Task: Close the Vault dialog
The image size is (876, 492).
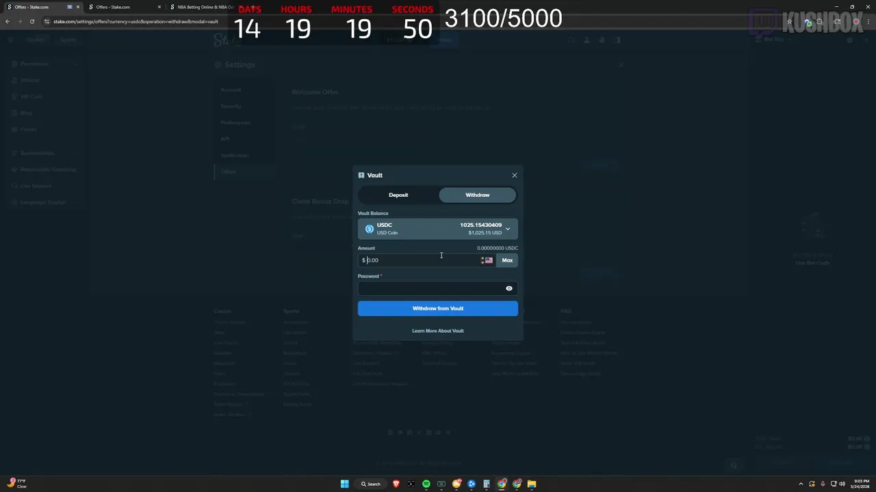Action: [515, 176]
